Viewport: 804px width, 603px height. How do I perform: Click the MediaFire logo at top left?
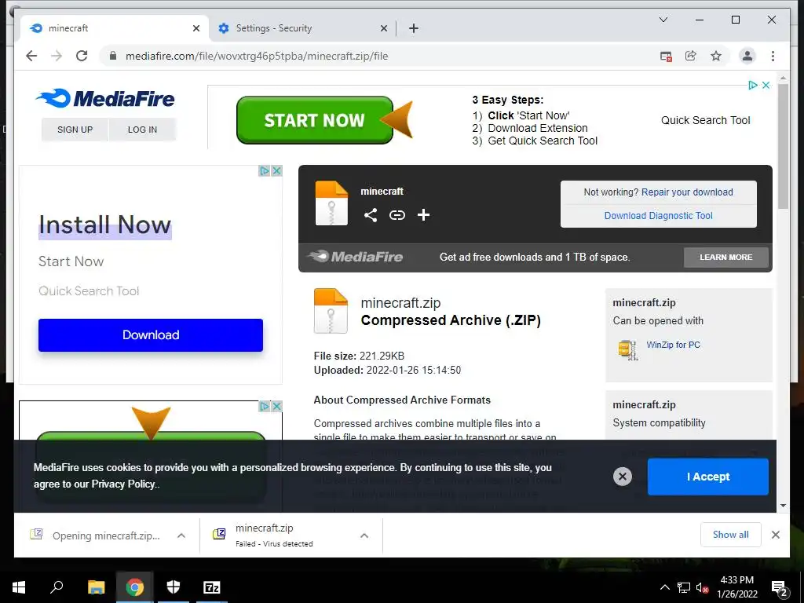(x=106, y=98)
